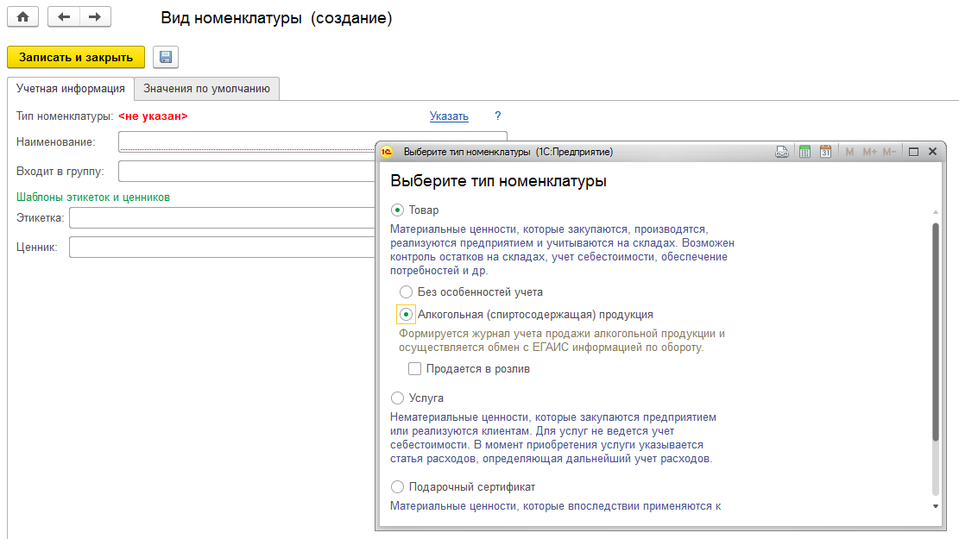Open the calendar icon in dialog header
Viewport: 959px width, 539px height.
825,152
